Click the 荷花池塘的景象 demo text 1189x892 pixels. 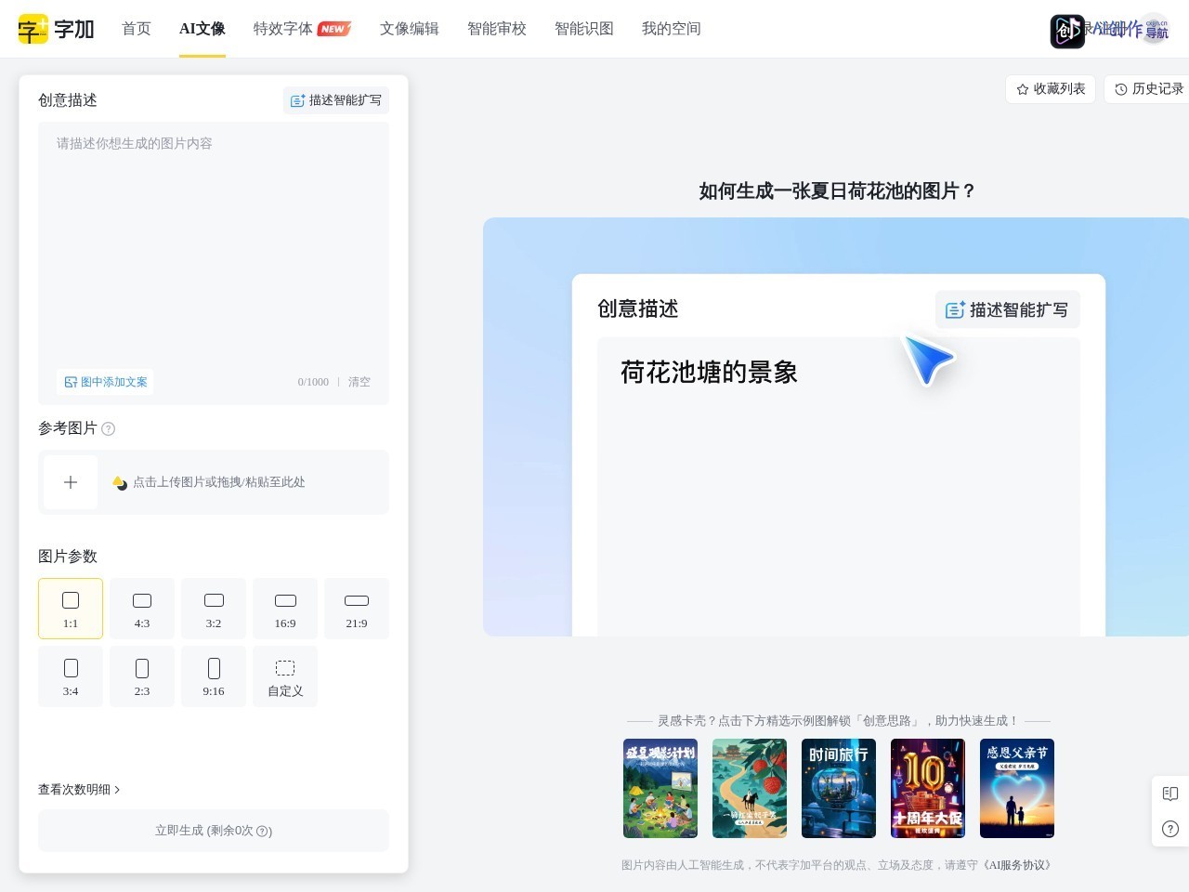click(x=709, y=373)
